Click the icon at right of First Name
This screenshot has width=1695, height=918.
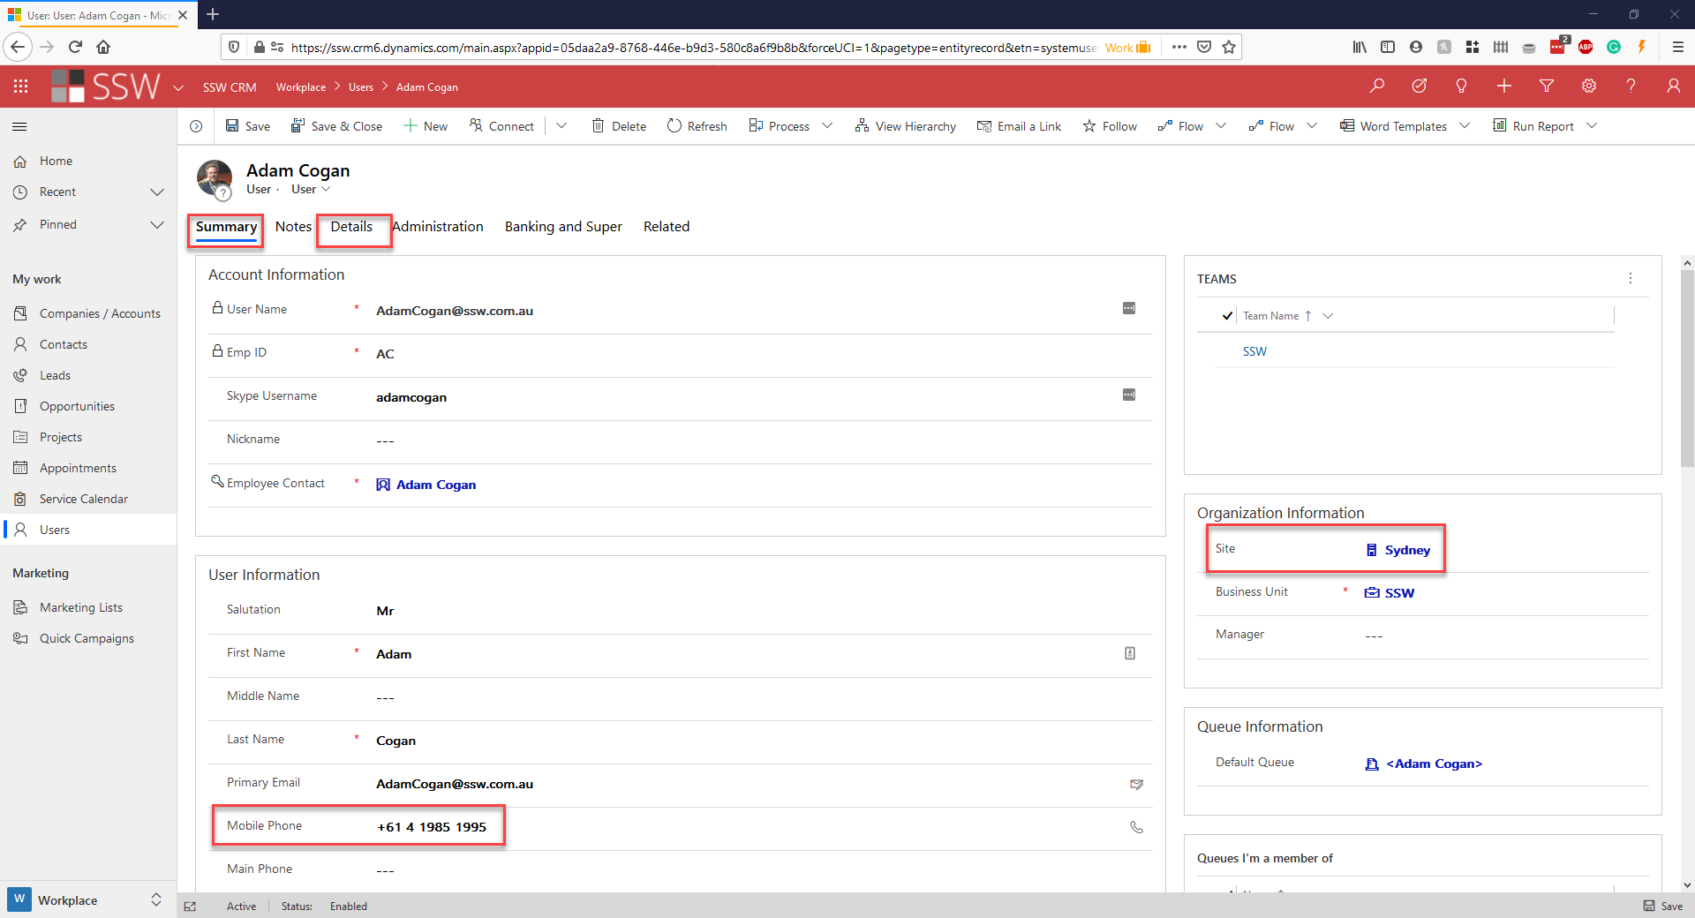(x=1129, y=653)
